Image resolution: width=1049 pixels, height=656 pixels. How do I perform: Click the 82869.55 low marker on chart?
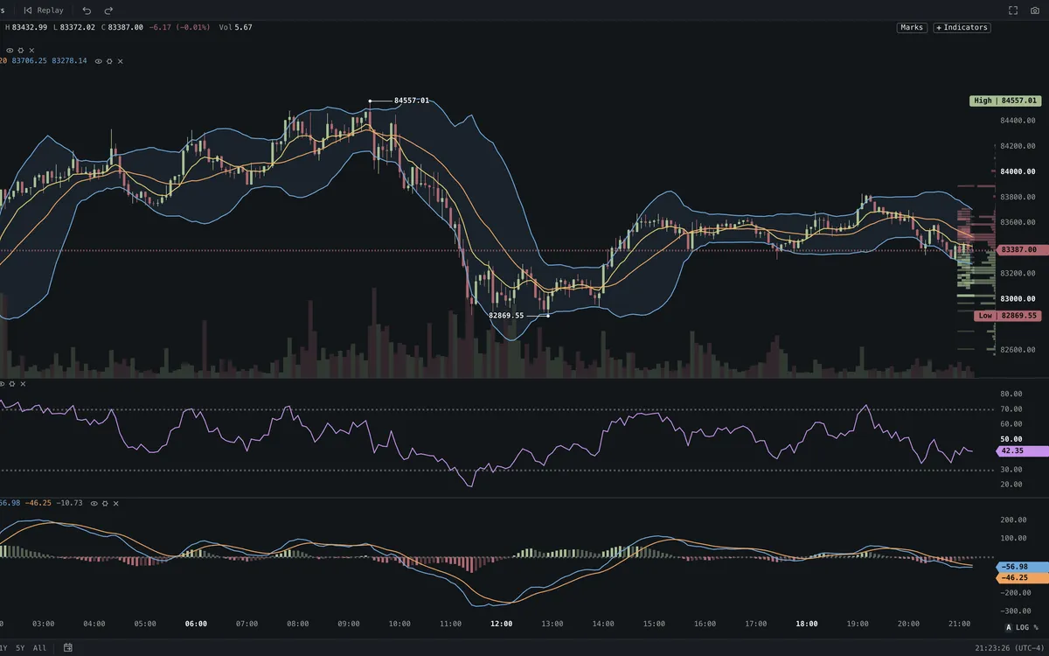tap(506, 315)
